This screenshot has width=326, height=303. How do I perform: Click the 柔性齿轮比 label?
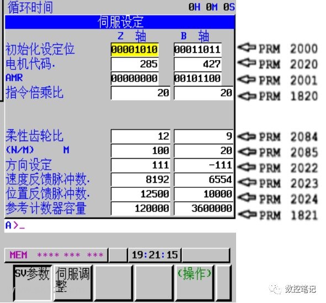tap(34, 136)
